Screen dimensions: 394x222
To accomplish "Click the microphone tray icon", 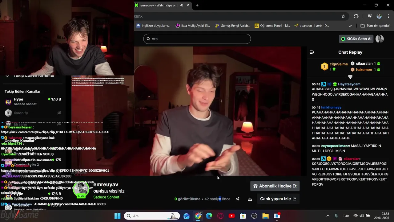I will (336, 216).
